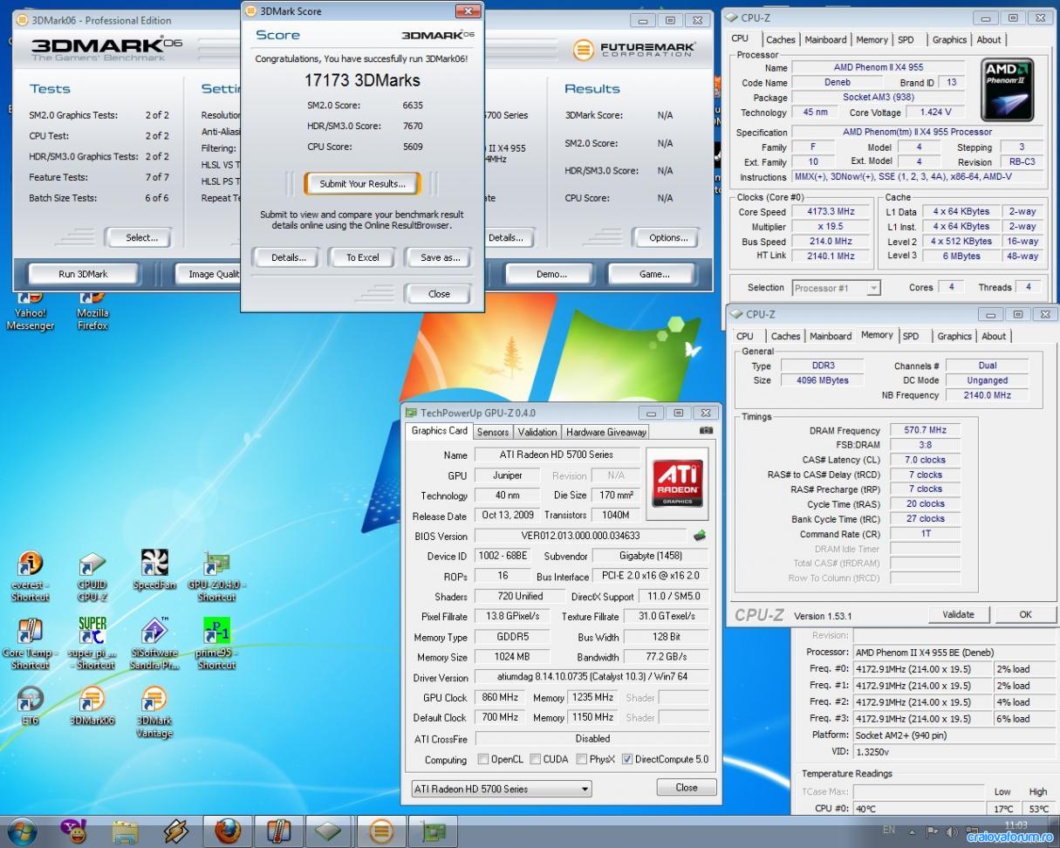Show hidden system tray icons arrow

(913, 831)
